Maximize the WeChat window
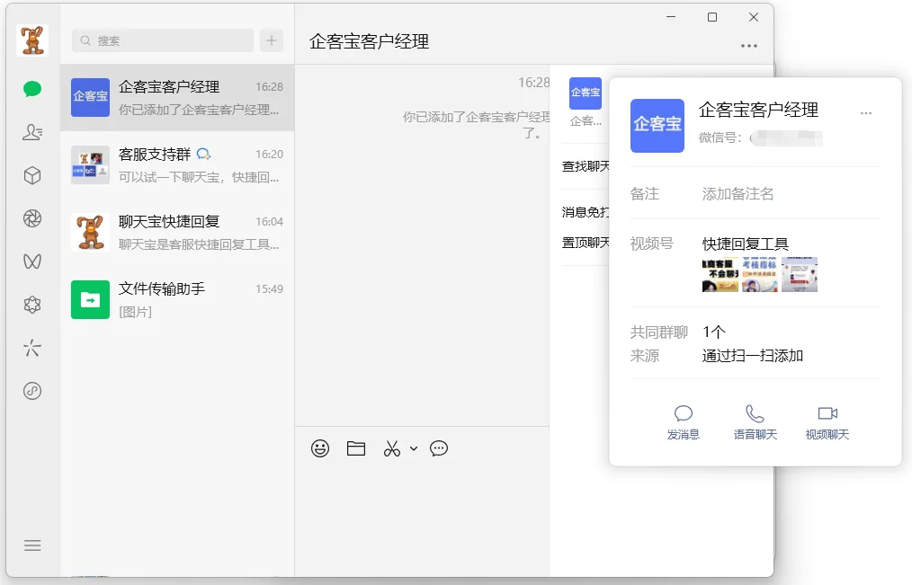Screen dimensions: 912x585 pyautogui.click(x=712, y=17)
